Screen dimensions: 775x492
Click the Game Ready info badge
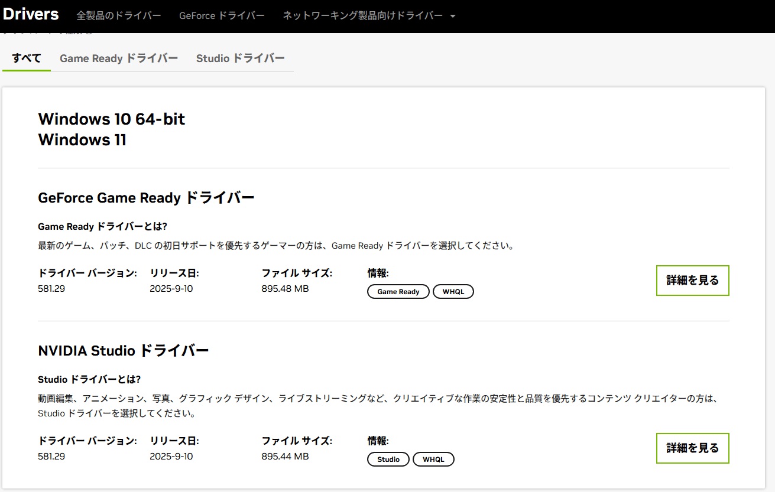click(x=398, y=292)
